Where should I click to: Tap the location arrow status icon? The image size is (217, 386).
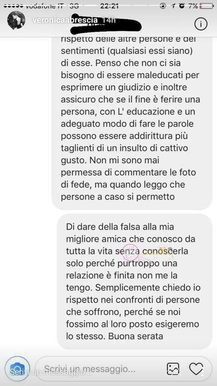[173, 6]
